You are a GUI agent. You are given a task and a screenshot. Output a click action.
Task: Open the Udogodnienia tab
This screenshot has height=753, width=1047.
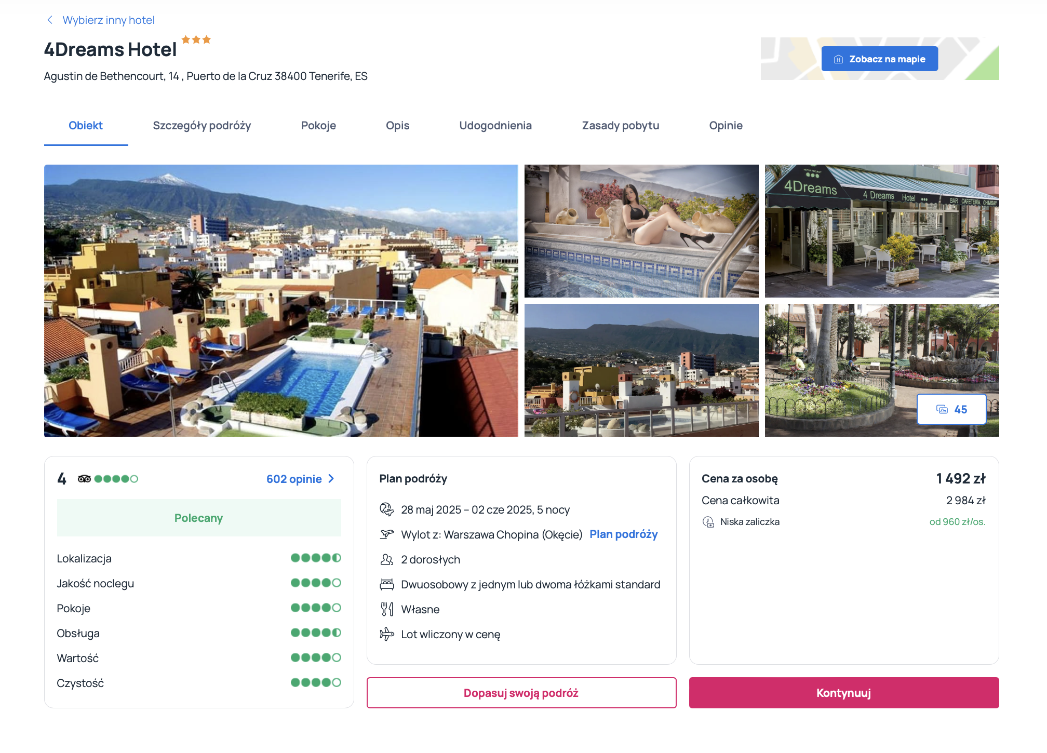point(495,126)
